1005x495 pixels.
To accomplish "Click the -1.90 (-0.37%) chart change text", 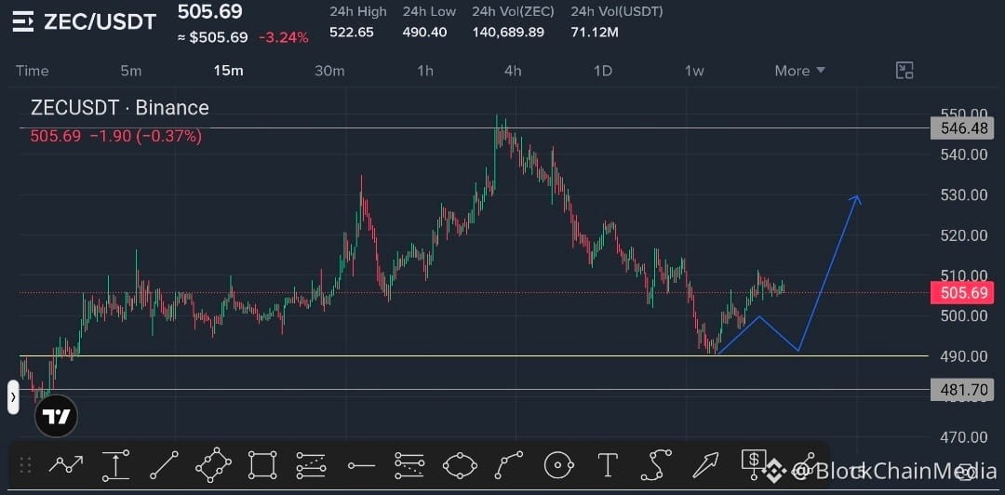I will click(x=145, y=136).
